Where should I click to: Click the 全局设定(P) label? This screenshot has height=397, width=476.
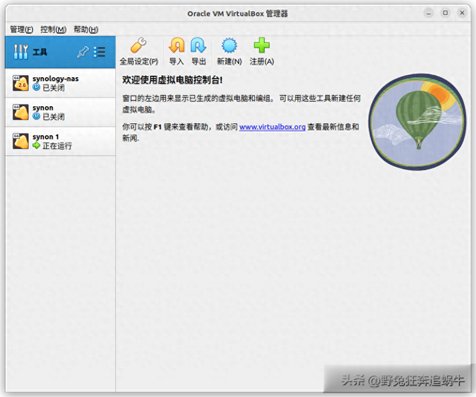139,62
